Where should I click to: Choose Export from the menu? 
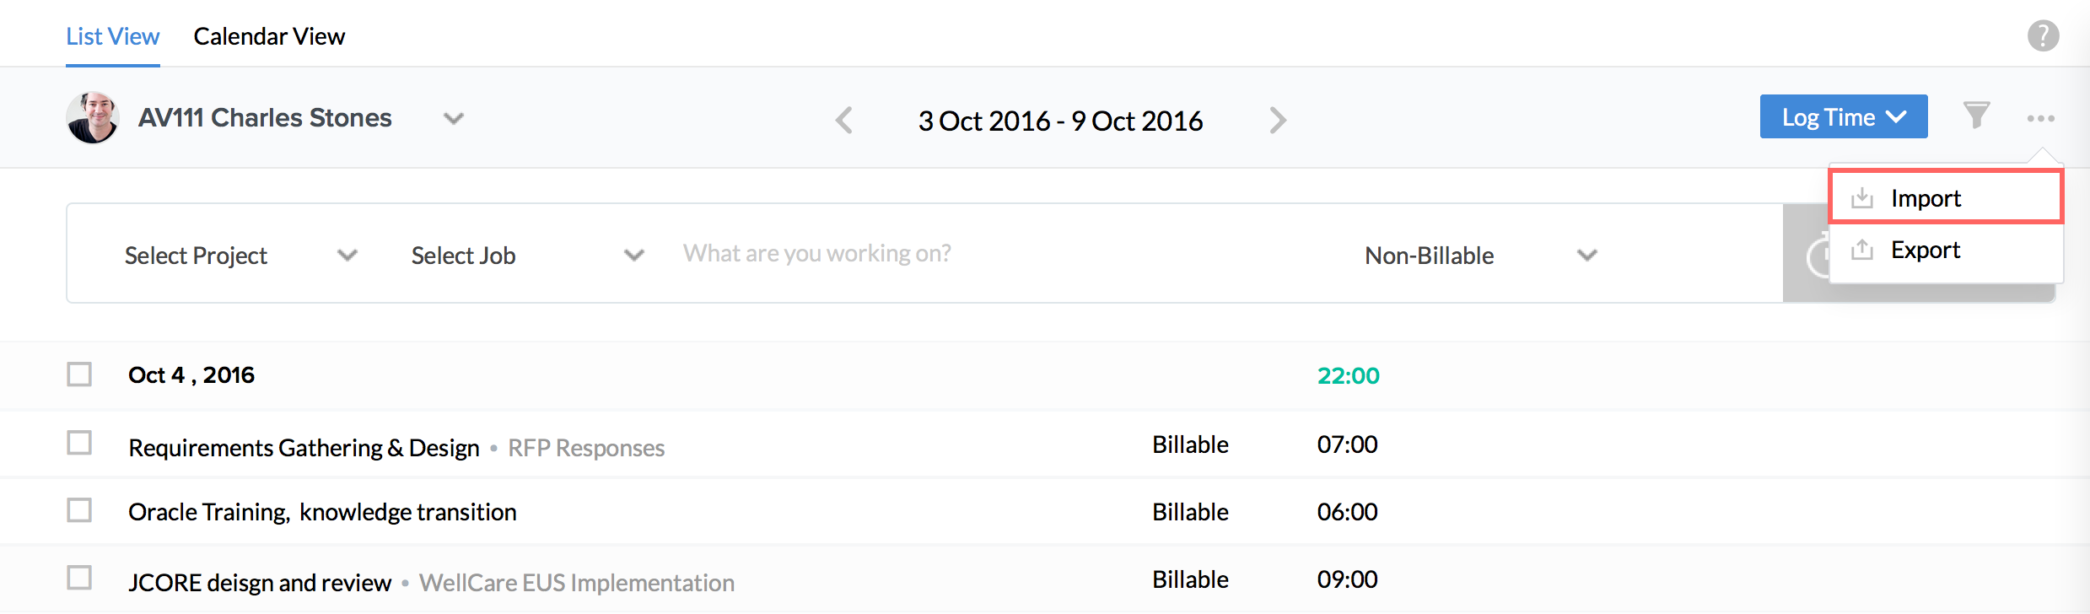(x=1925, y=250)
